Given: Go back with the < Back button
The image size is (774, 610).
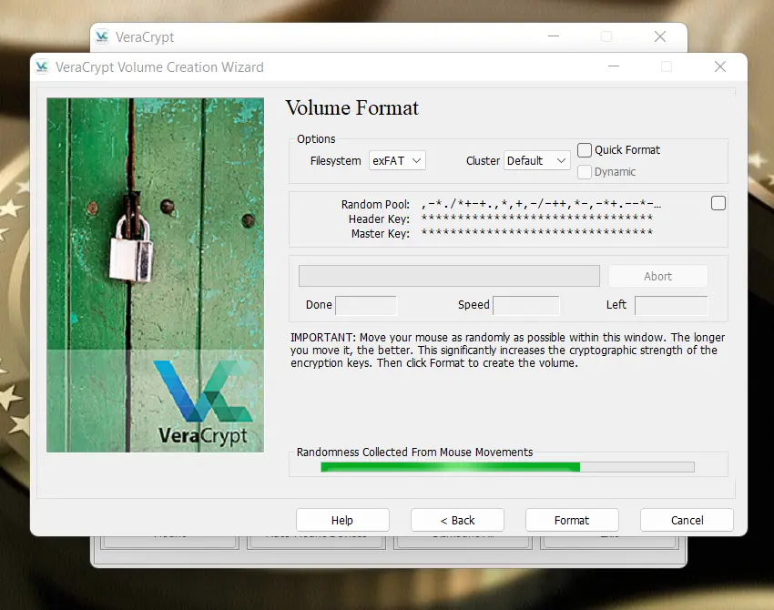Looking at the screenshot, I should (457, 520).
